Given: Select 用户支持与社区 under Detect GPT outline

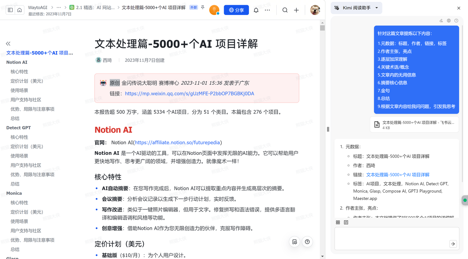Looking at the screenshot, I should (26, 165).
